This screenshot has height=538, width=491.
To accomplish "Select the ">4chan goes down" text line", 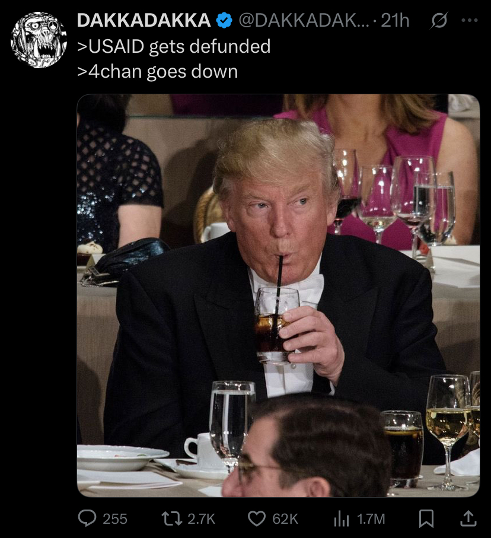I will [158, 72].
